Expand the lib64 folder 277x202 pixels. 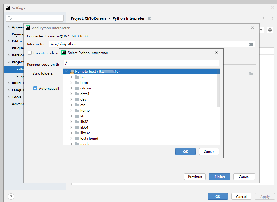(71, 127)
